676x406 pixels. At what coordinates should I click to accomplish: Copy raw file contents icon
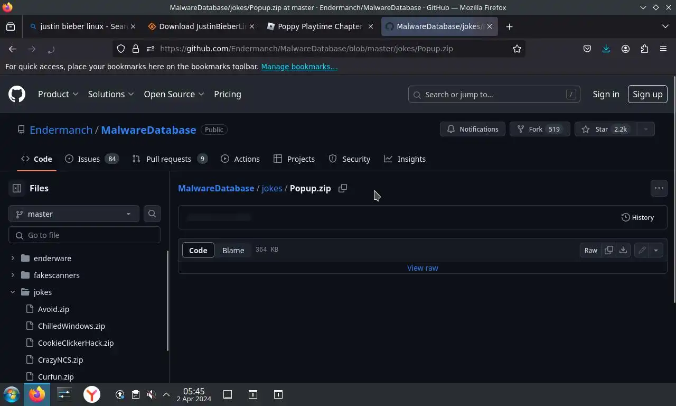tap(609, 250)
